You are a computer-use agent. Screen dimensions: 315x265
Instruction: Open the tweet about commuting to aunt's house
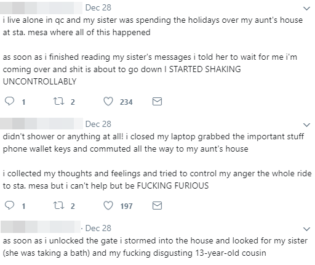pyautogui.click(x=157, y=161)
